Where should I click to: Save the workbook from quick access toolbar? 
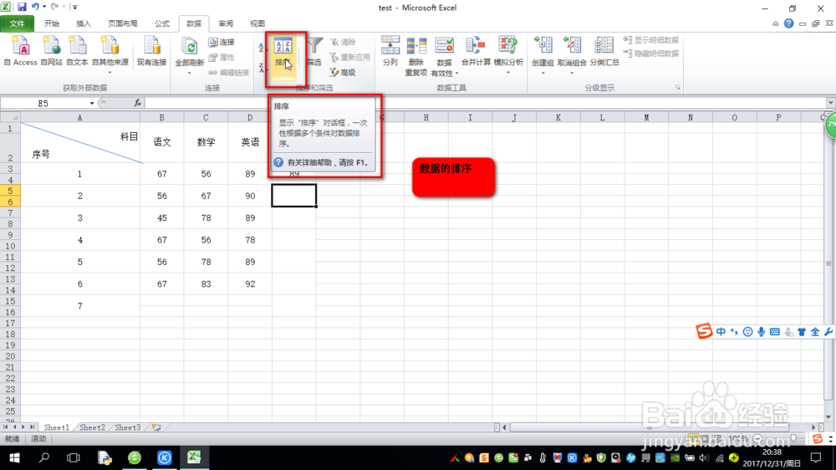pyautogui.click(x=22, y=7)
